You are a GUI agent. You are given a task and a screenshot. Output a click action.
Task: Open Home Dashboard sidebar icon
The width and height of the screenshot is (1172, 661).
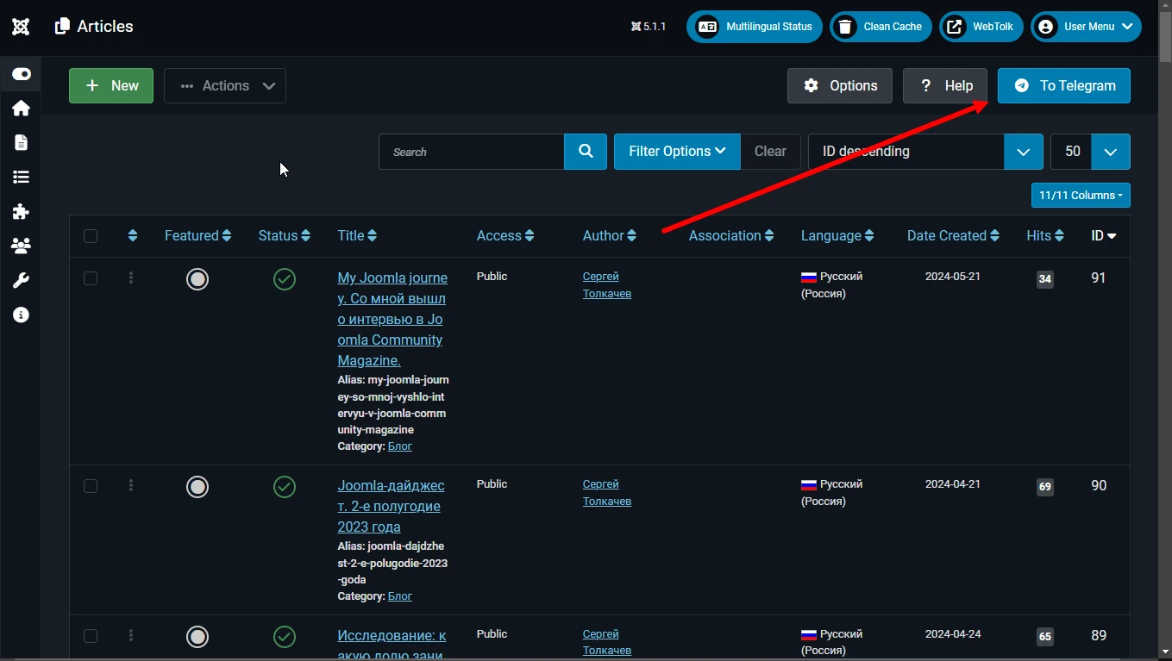pos(21,108)
